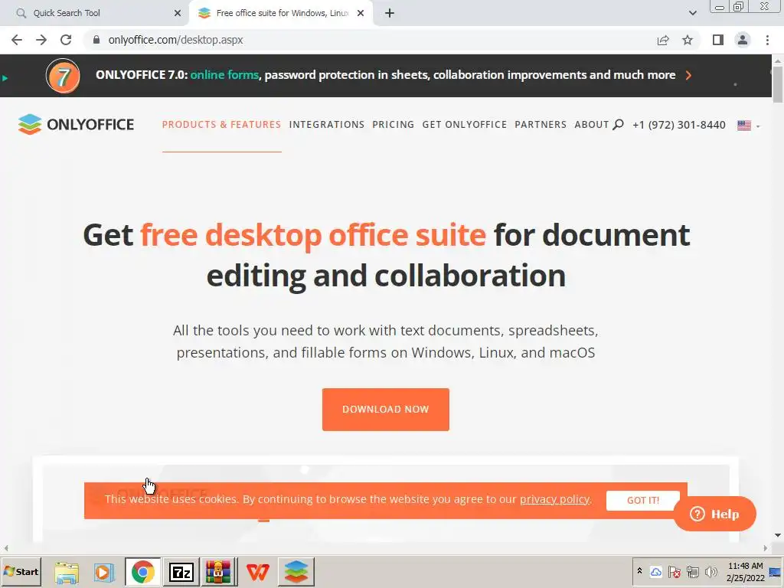Expand the US flag language selector
Image resolution: width=784 pixels, height=588 pixels.
[x=749, y=125]
